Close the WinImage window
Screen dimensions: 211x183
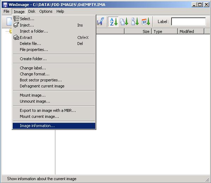[206, 5]
